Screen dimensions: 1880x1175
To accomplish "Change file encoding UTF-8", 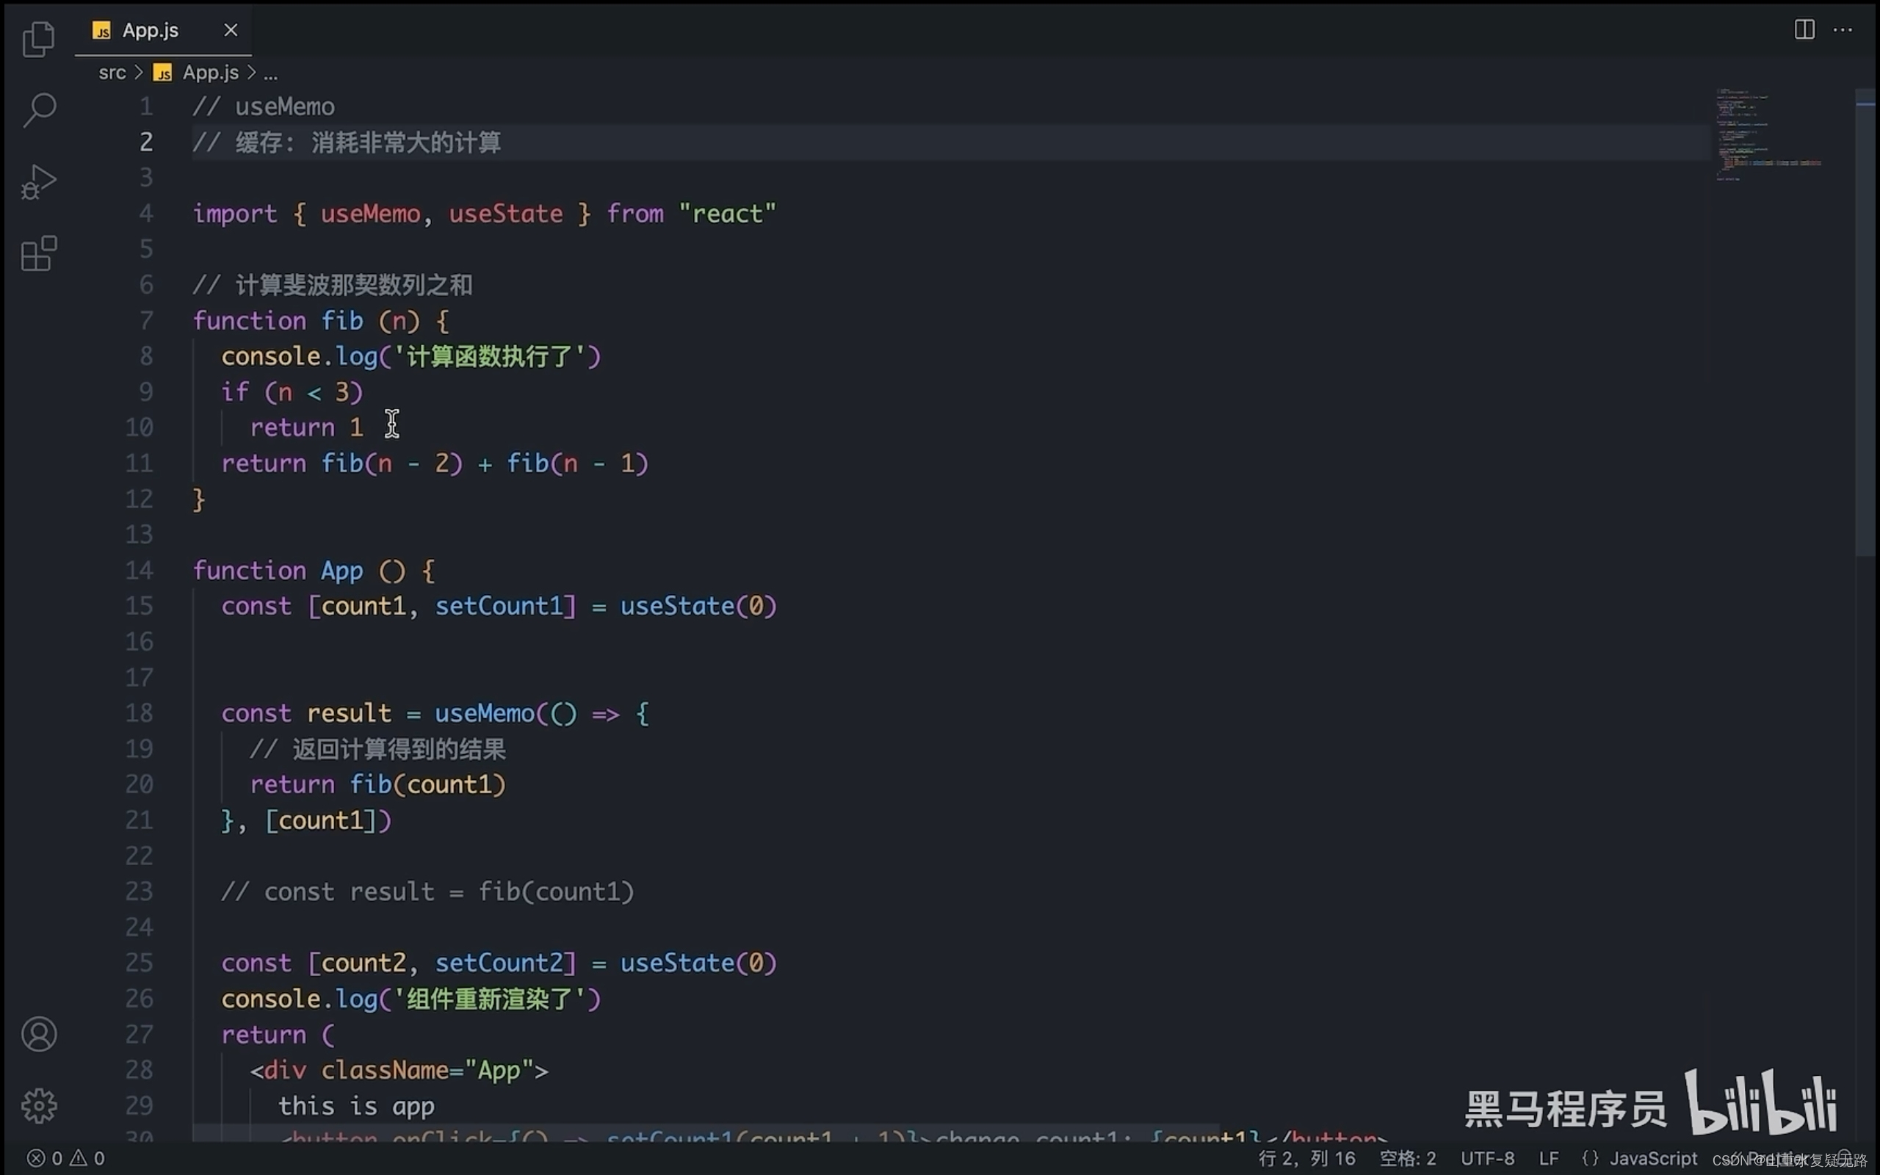I will pos(1487,1158).
